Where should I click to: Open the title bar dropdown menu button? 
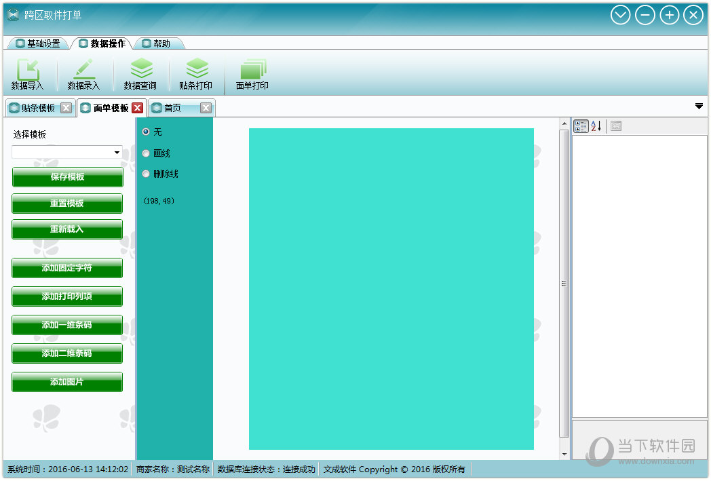[x=620, y=15]
